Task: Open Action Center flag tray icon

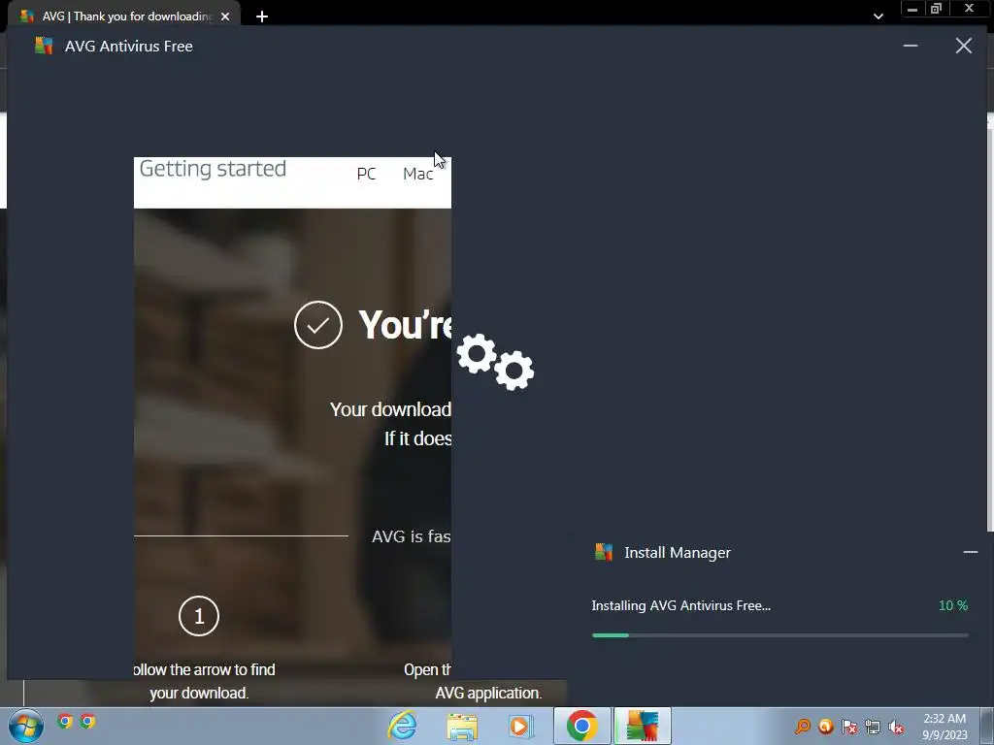Action: tap(849, 726)
